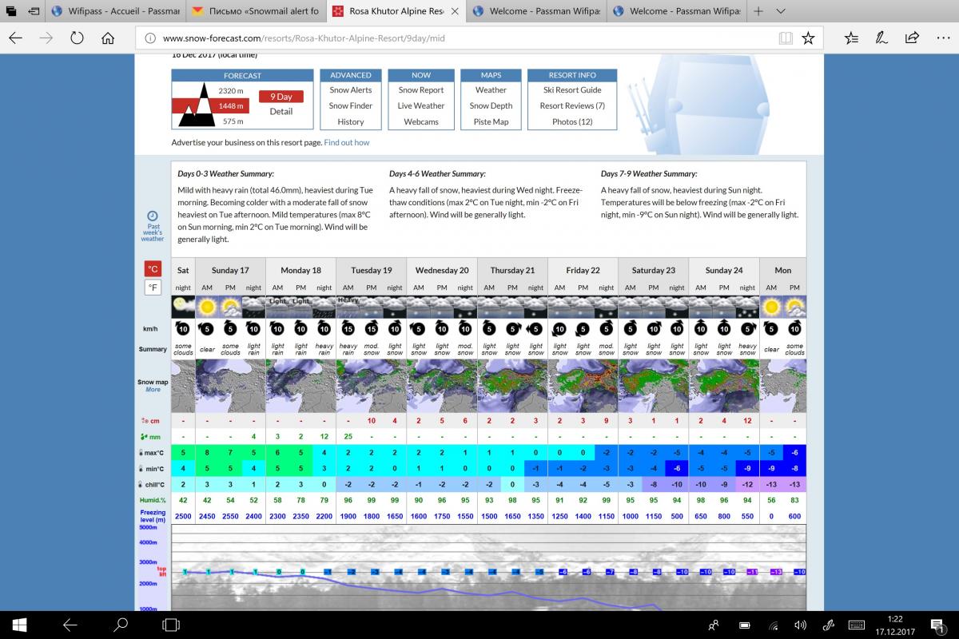Open taskbar search
959x639 pixels.
point(121,625)
